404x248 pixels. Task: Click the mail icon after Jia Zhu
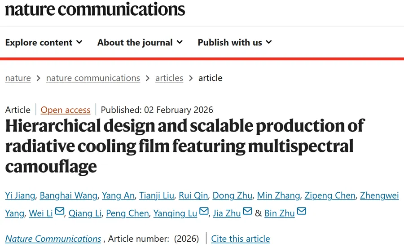pos(247,212)
